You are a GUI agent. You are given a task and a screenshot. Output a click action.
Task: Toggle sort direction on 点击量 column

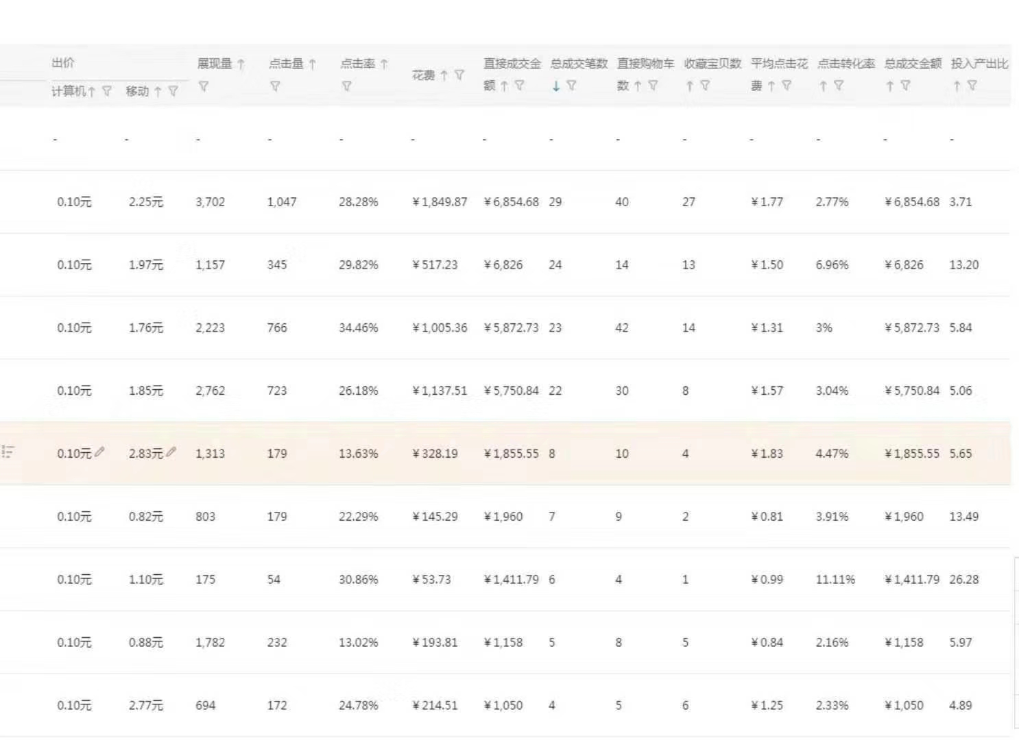312,64
